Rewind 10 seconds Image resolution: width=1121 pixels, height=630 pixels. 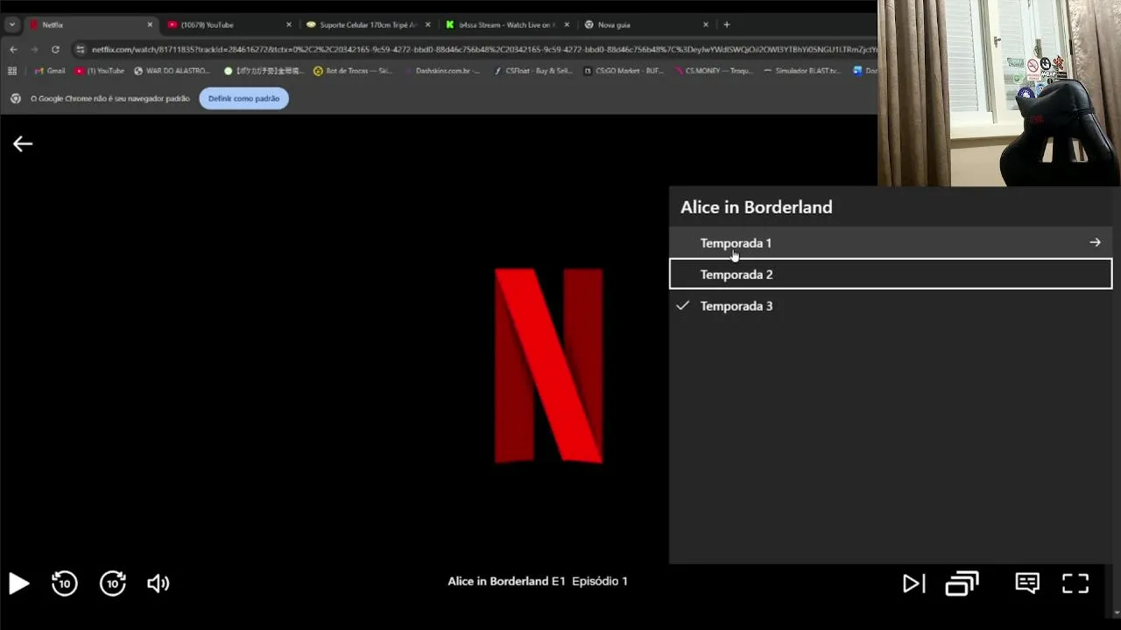pos(65,584)
